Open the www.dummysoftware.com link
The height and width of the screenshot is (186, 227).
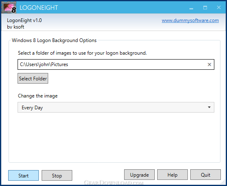click(190, 20)
